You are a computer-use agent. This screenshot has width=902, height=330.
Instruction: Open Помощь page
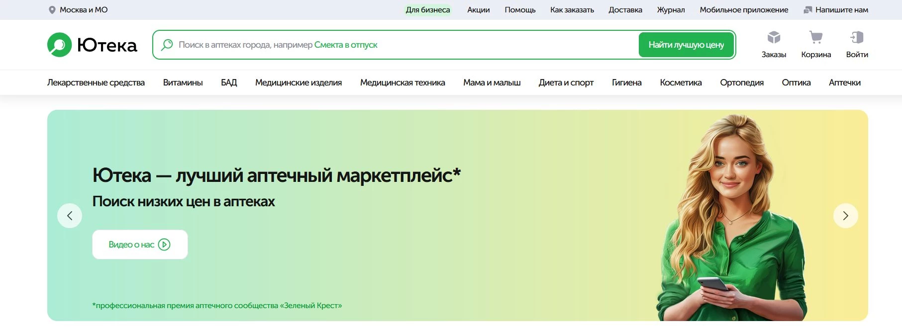[x=520, y=10]
